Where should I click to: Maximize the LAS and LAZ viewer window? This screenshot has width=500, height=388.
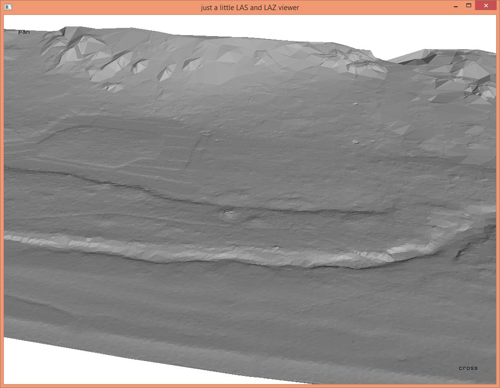pos(469,6)
